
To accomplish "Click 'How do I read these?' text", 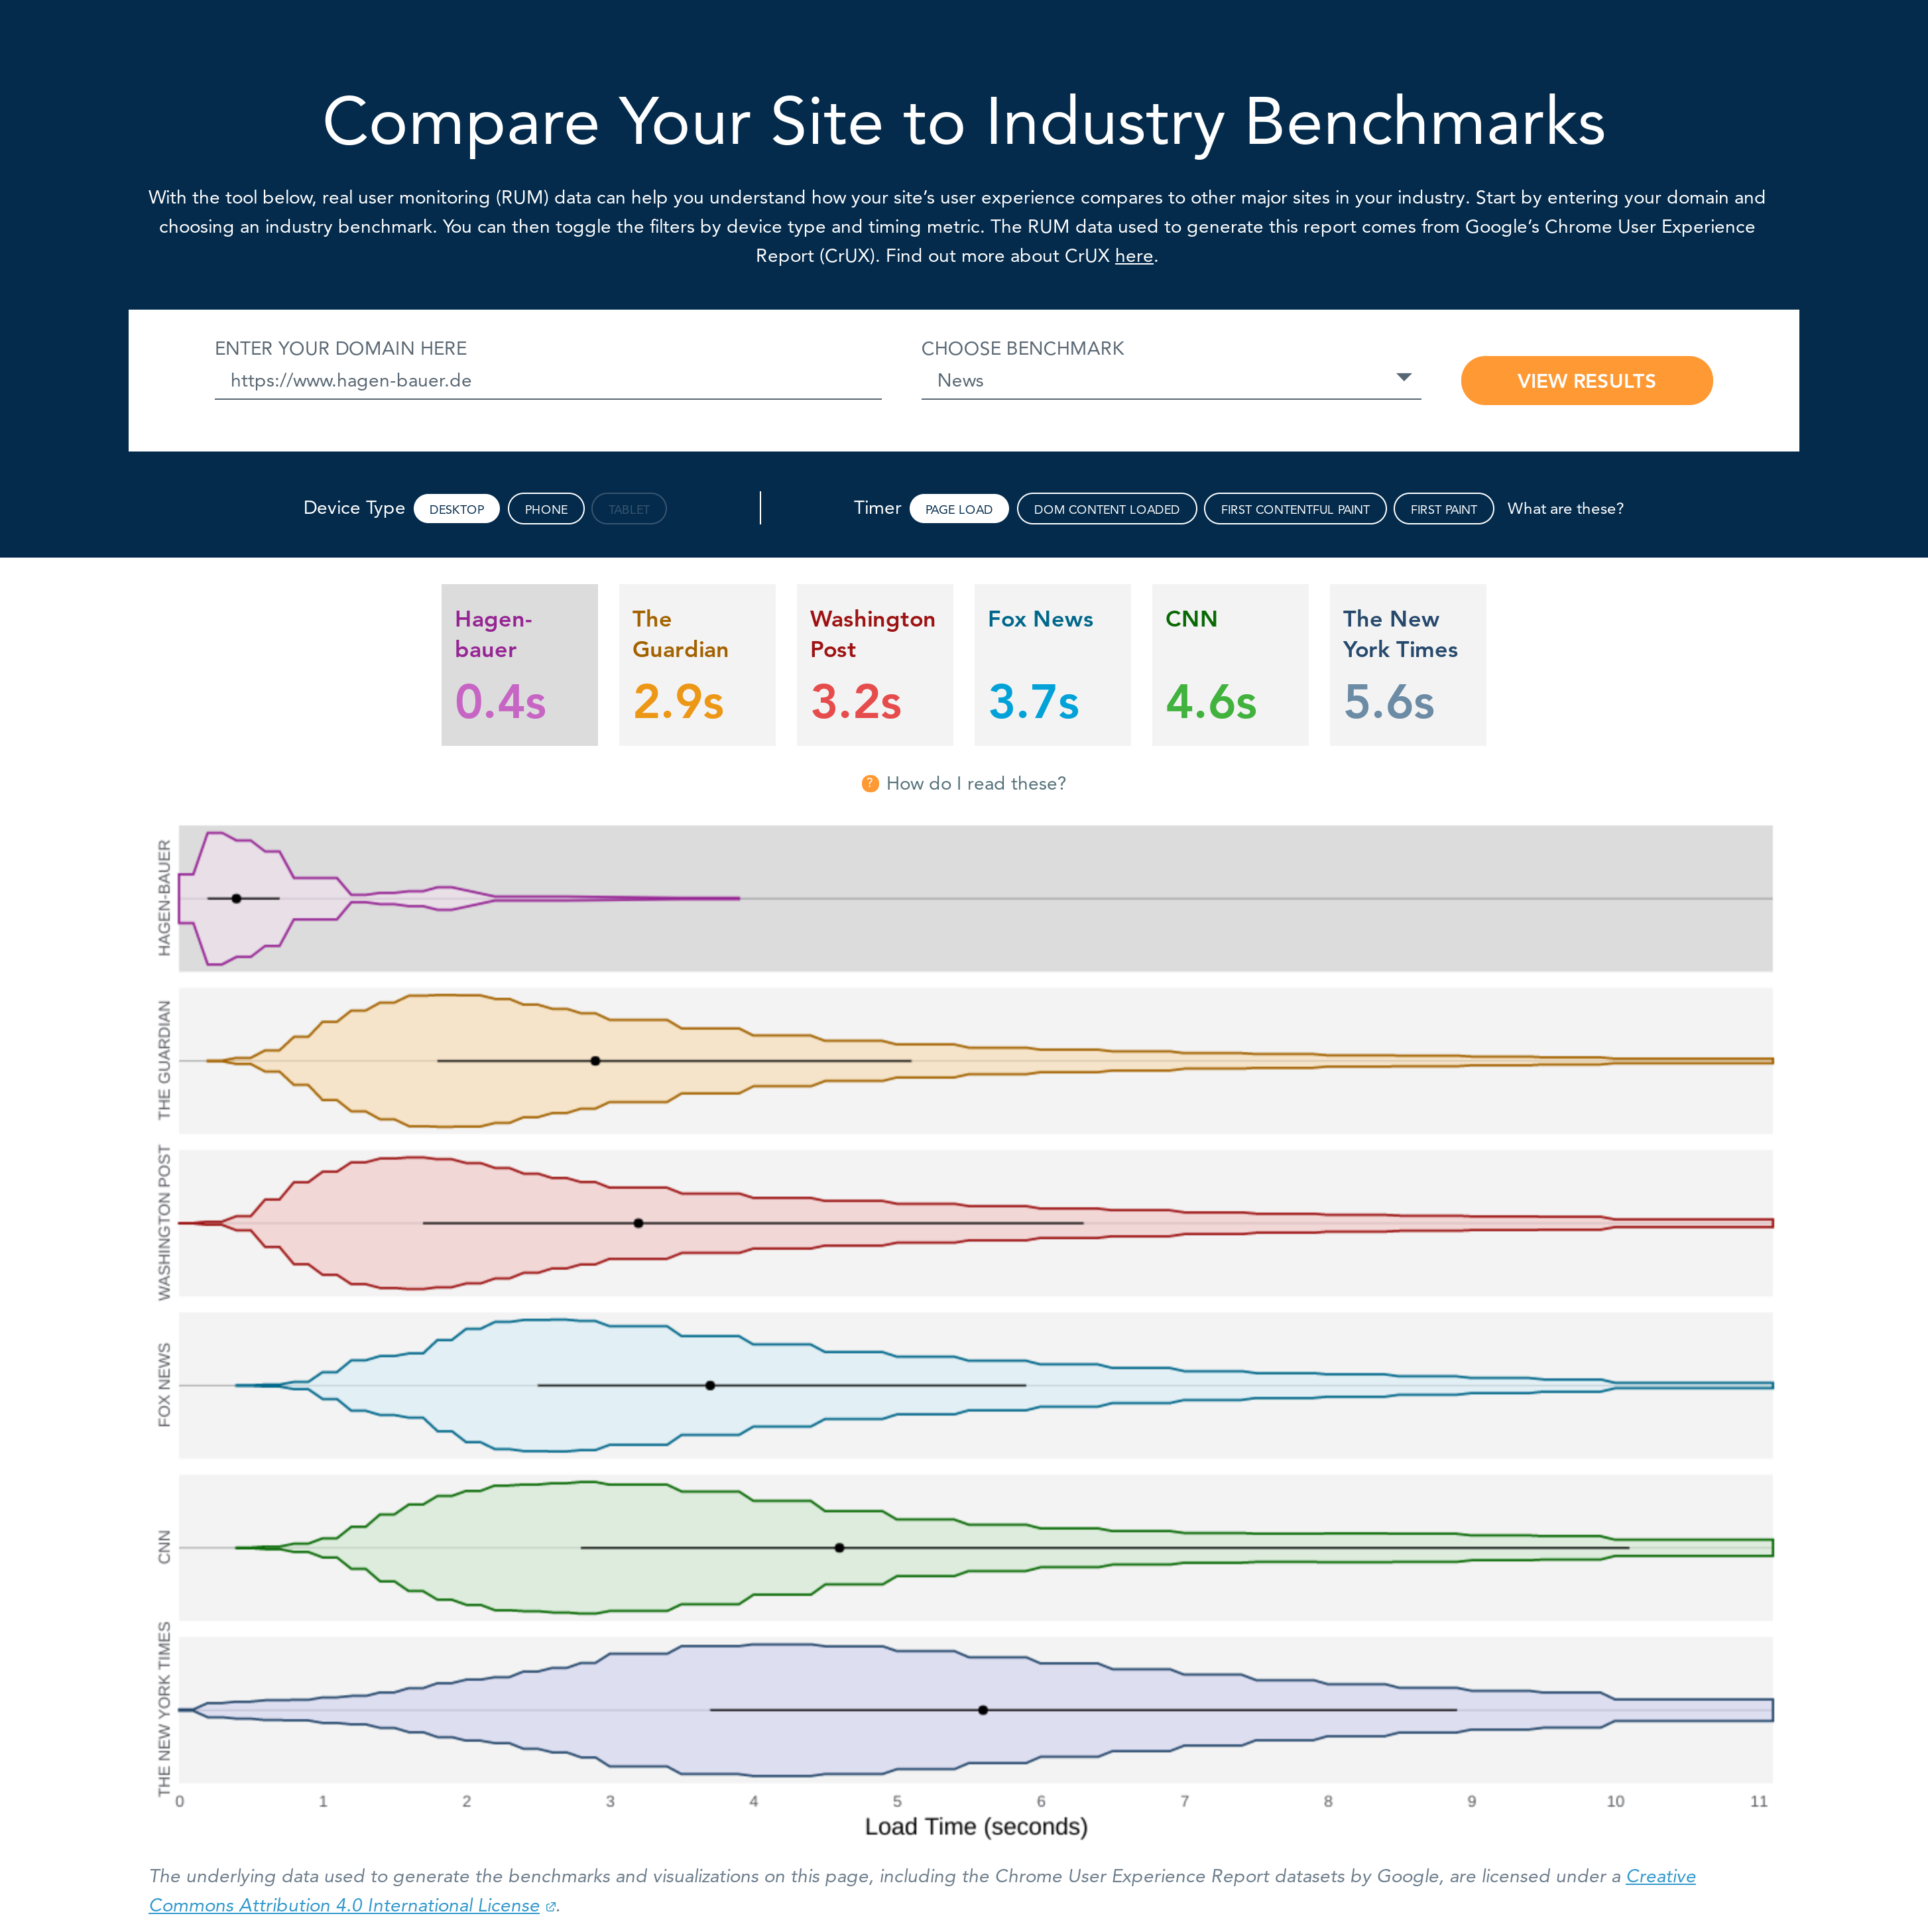I will pos(975,783).
